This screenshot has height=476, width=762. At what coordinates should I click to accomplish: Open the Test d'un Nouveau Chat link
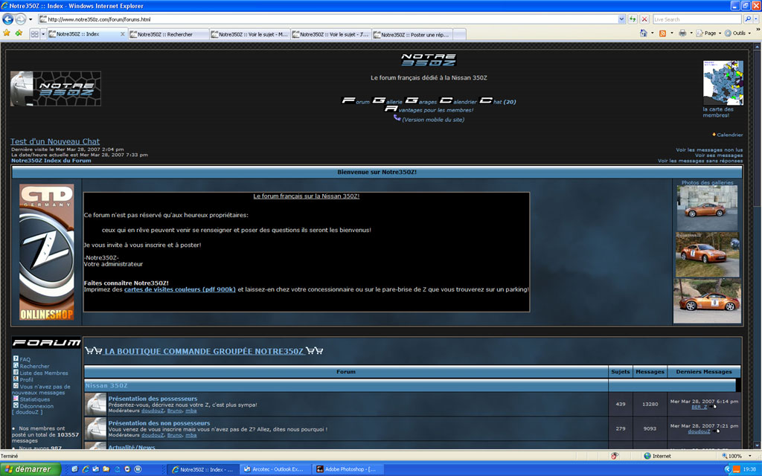point(55,141)
